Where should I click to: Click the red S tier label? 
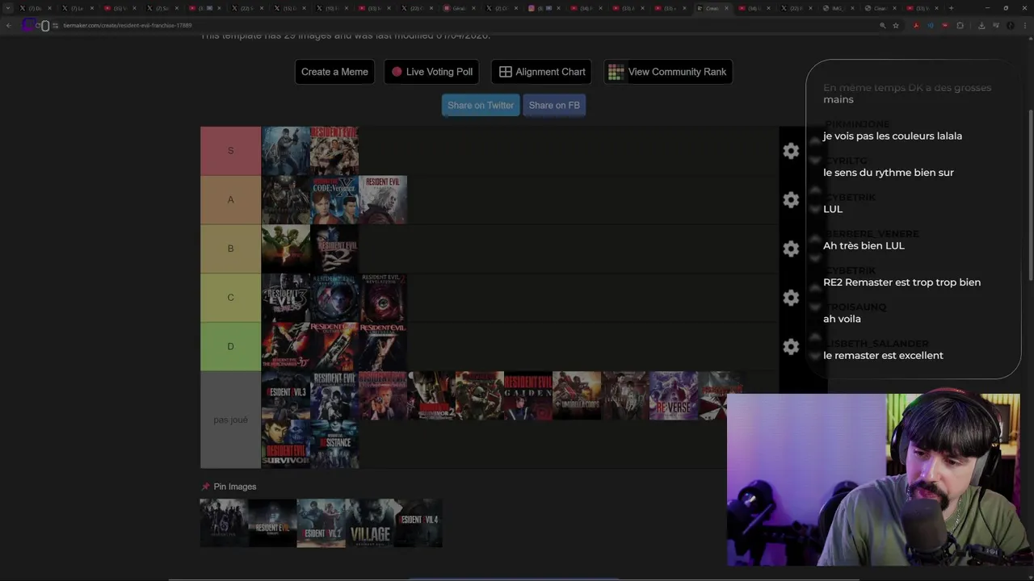[230, 151]
